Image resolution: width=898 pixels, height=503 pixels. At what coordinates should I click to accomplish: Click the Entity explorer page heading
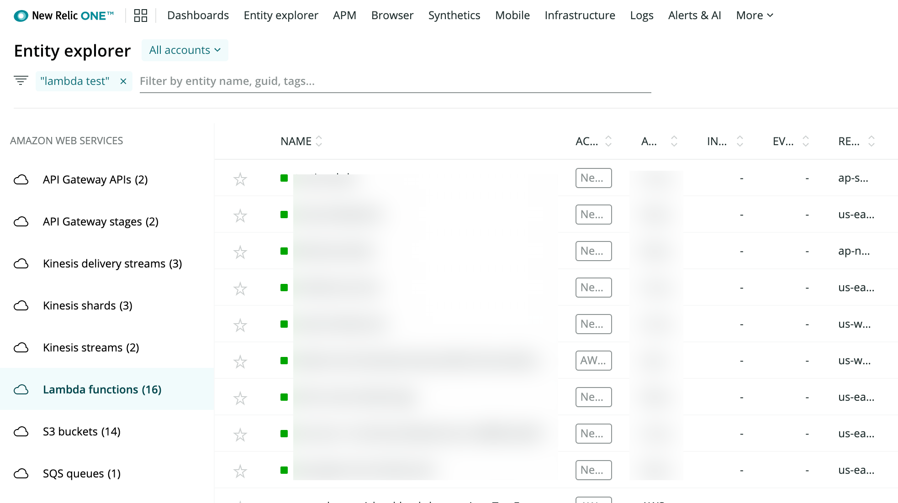(72, 51)
